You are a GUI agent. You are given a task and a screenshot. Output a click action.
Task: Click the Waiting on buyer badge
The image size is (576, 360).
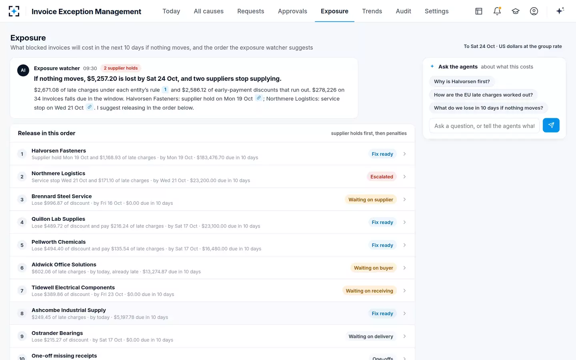point(374,268)
